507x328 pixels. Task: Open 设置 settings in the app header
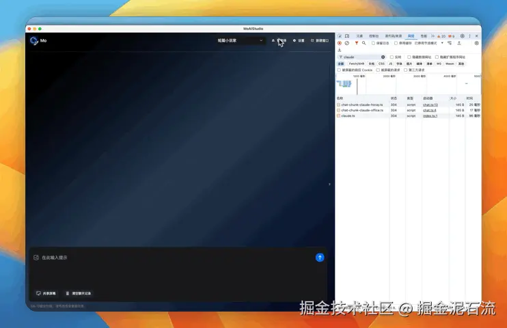[299, 40]
